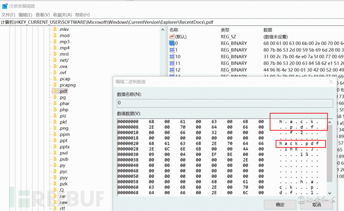Select the .rar folder icon
Viewport: 344px width, 211px height.
(55, 196)
